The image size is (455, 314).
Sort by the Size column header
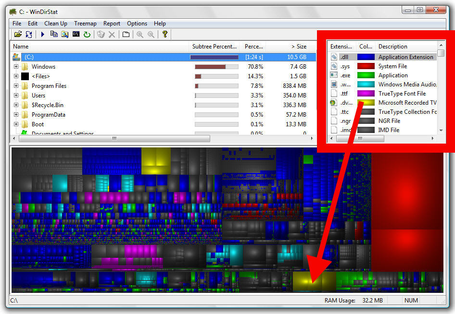pos(287,47)
